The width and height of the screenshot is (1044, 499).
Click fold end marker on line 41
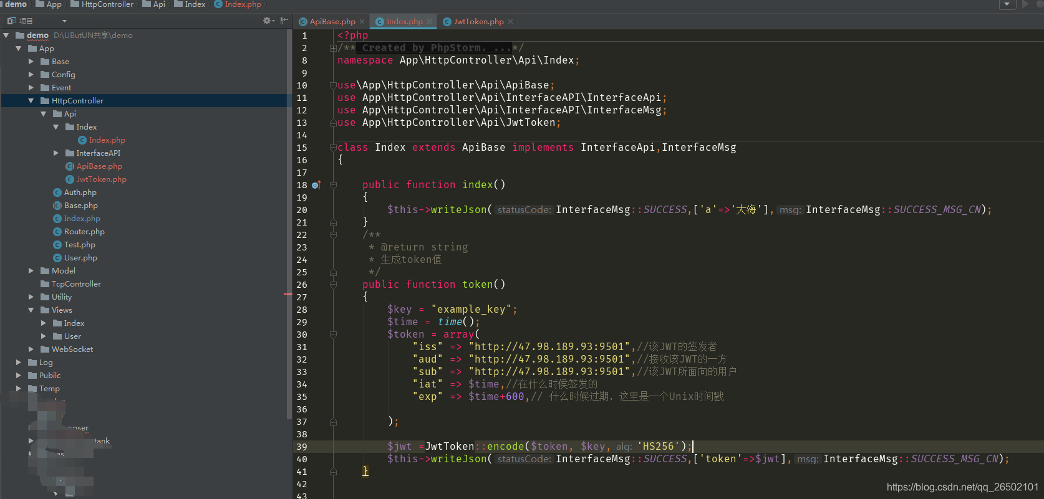pyautogui.click(x=333, y=472)
